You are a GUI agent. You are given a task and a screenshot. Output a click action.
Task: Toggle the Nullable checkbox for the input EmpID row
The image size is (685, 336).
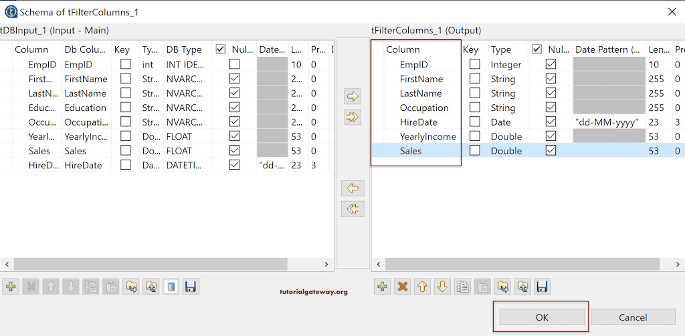235,65
